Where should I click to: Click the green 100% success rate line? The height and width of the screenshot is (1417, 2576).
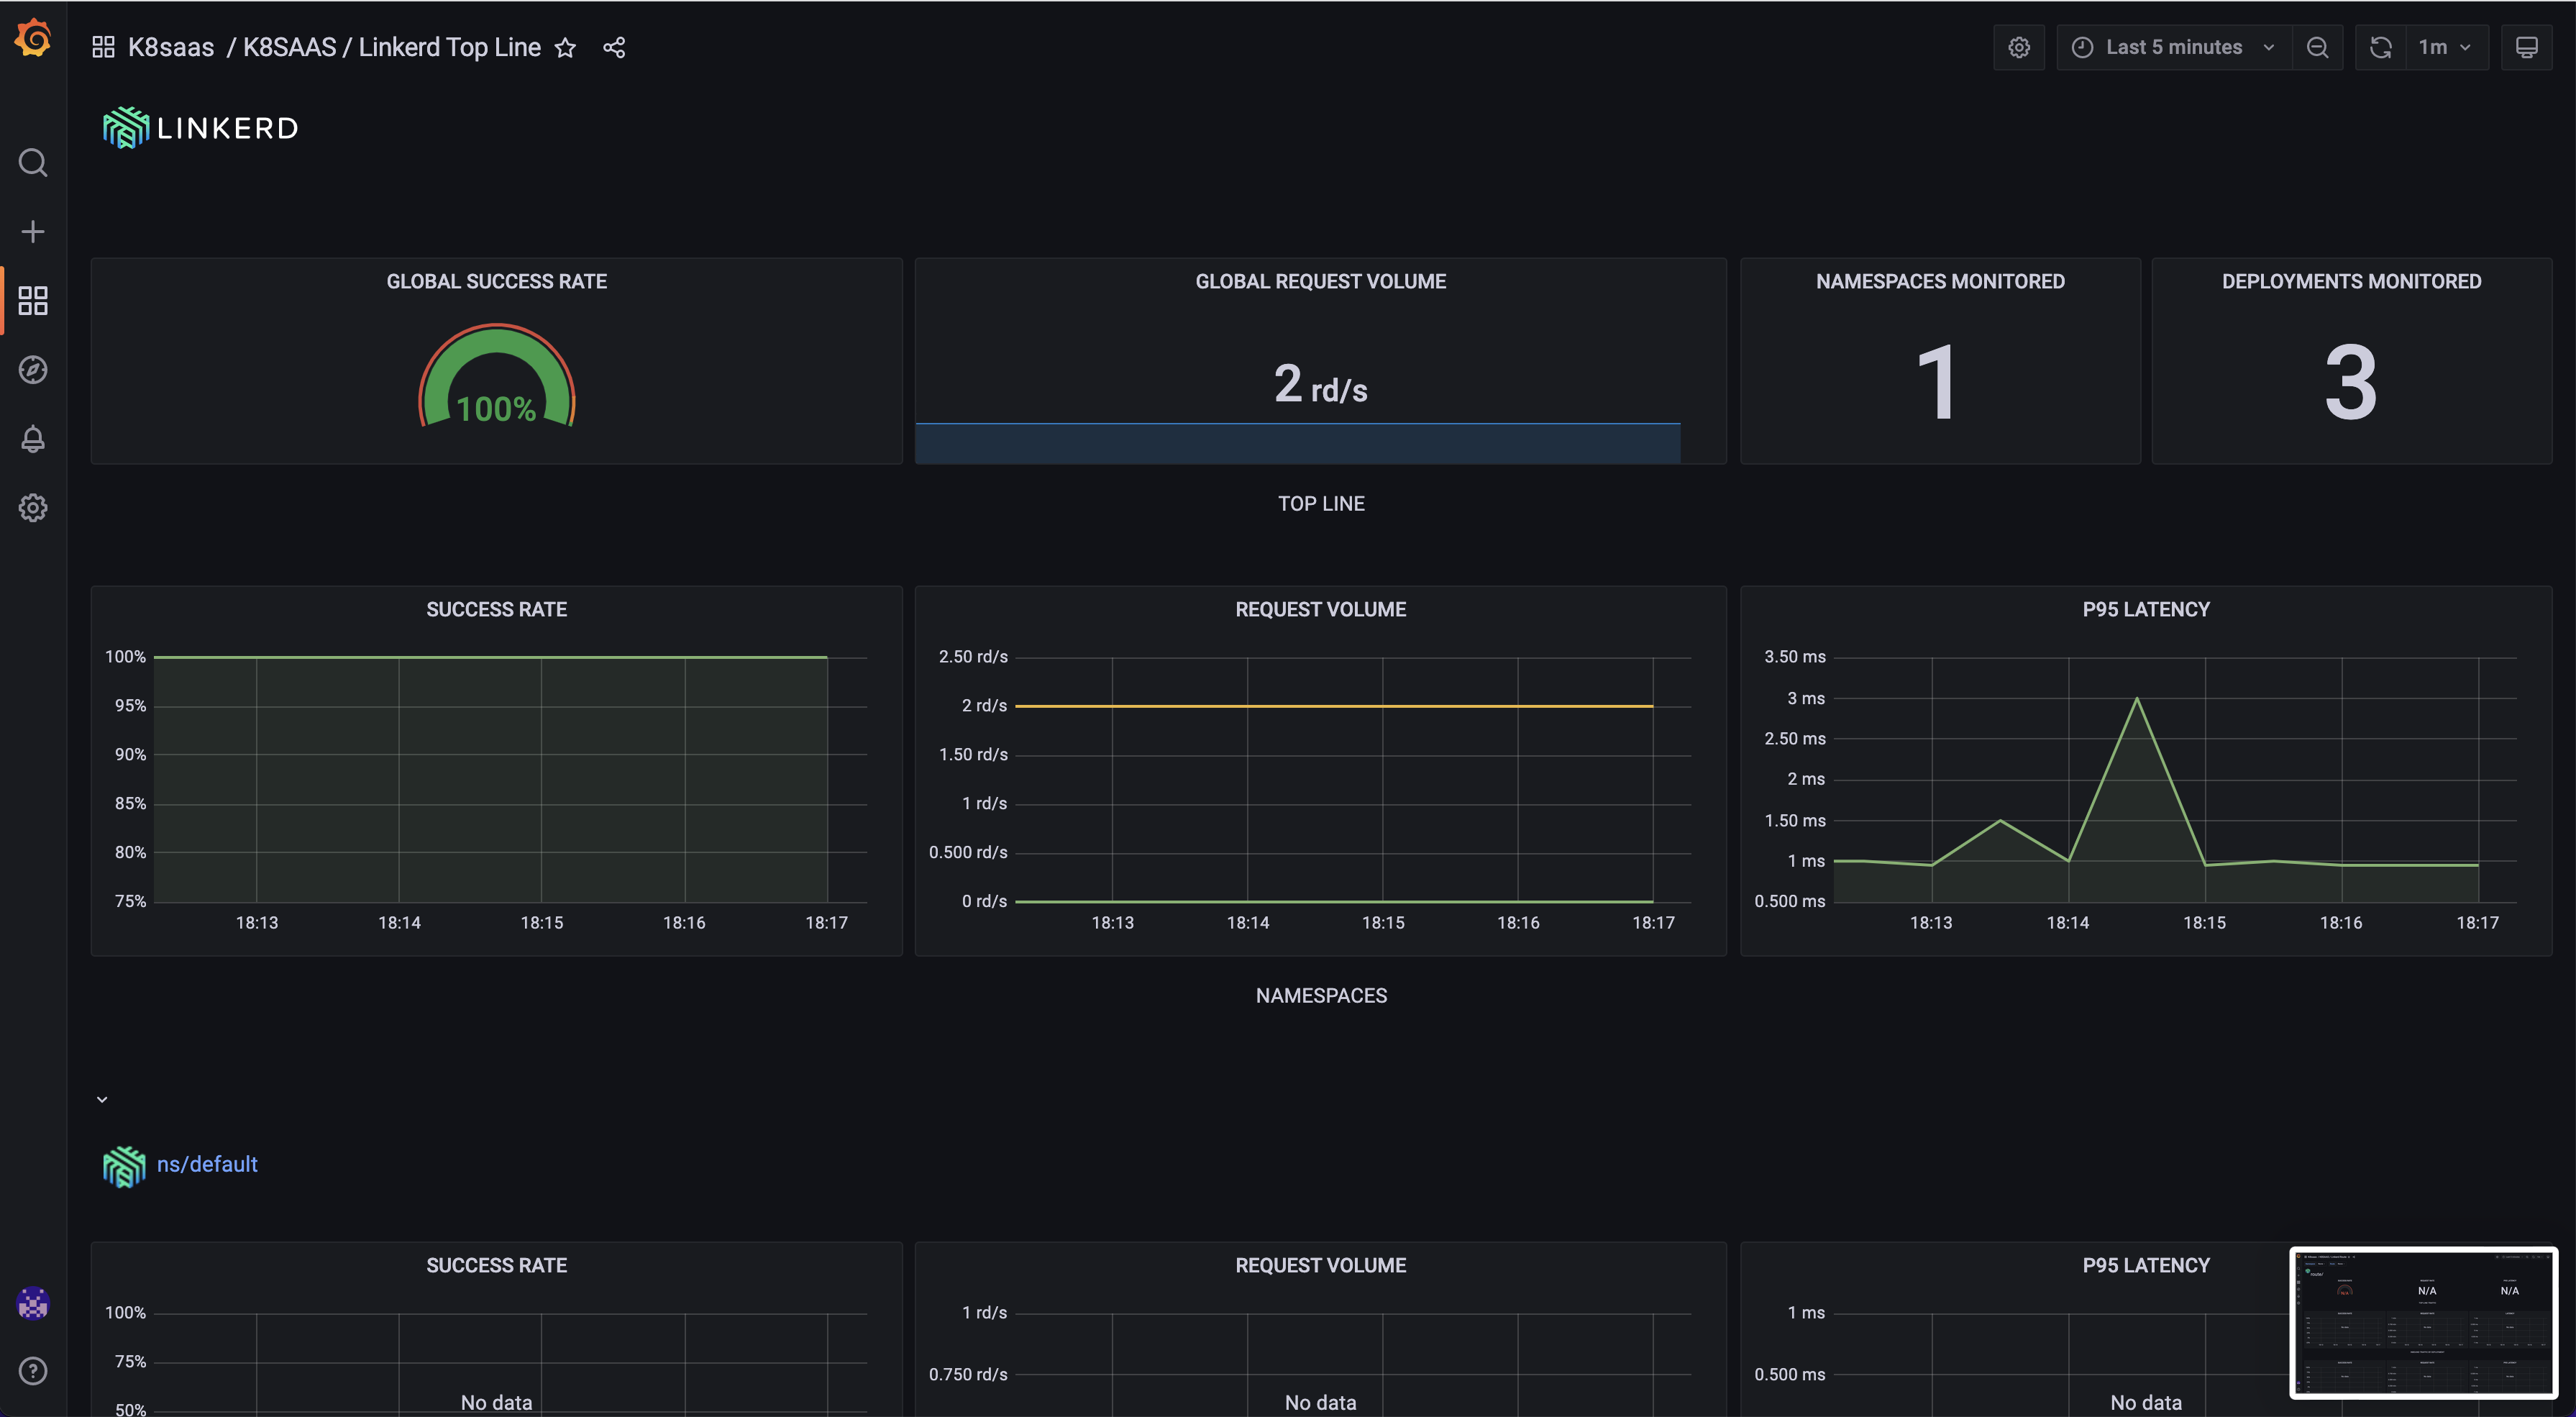[490, 657]
